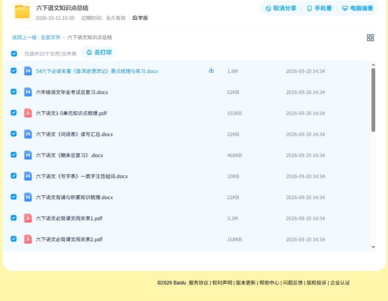Click Word icon of 六下语文《词语表》读写汇总.docx

(28, 134)
